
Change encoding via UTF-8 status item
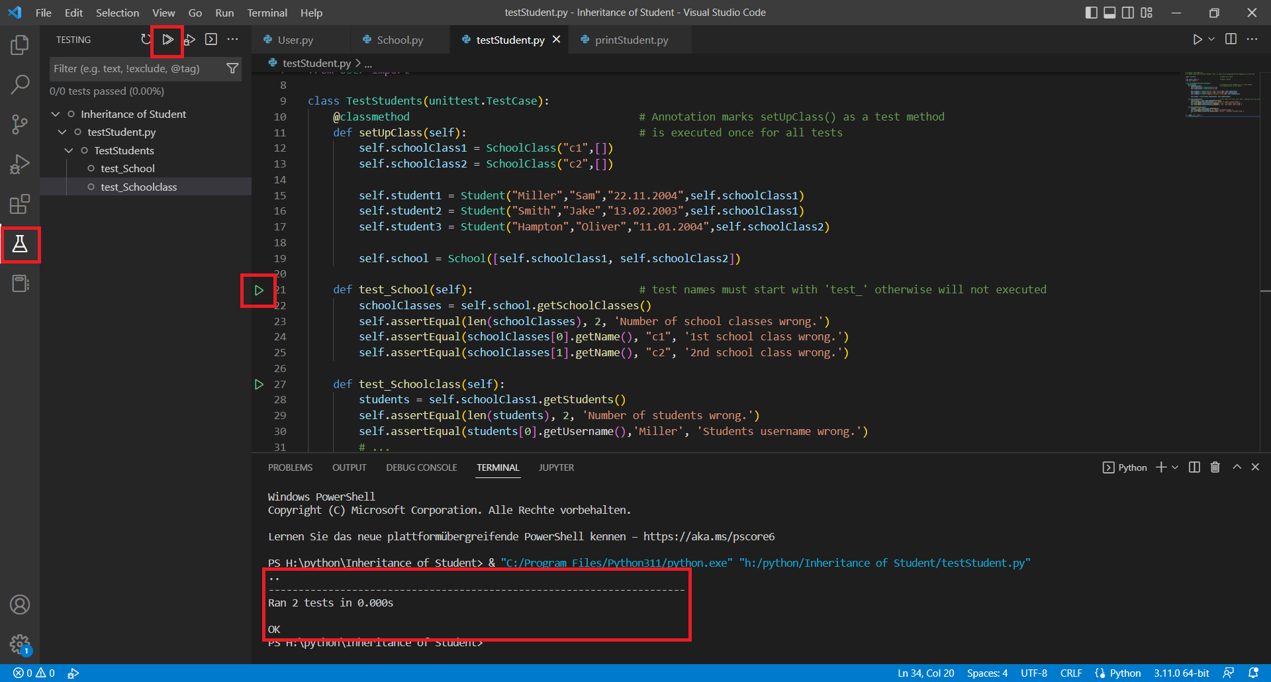(1033, 673)
